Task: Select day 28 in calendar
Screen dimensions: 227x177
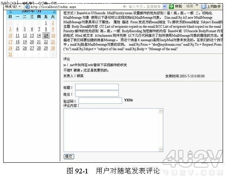Action: pyautogui.click(x=39, y=48)
